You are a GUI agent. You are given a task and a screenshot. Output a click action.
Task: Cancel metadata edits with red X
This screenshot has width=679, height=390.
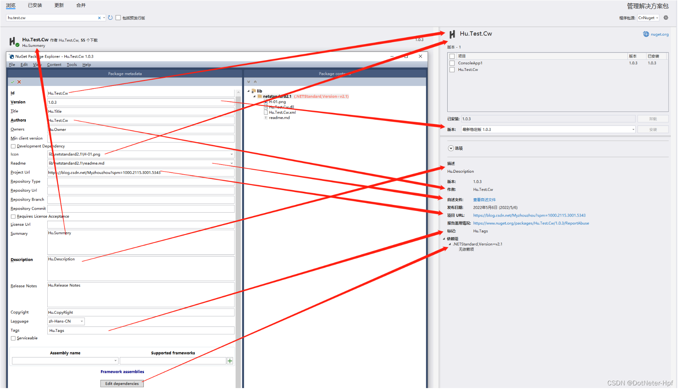(19, 82)
